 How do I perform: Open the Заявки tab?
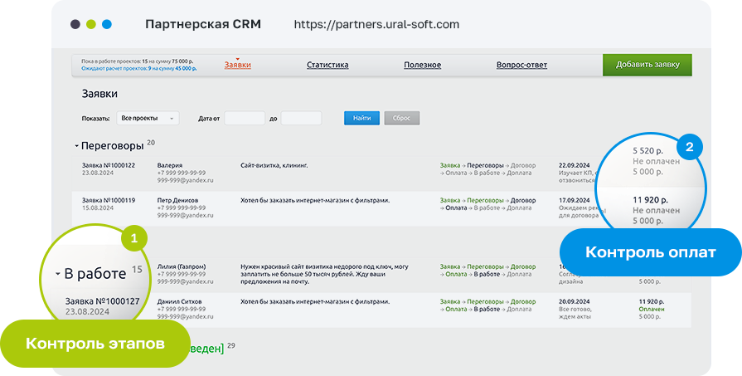(237, 65)
